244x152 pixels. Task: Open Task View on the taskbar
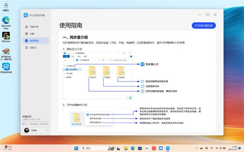pos(119,148)
